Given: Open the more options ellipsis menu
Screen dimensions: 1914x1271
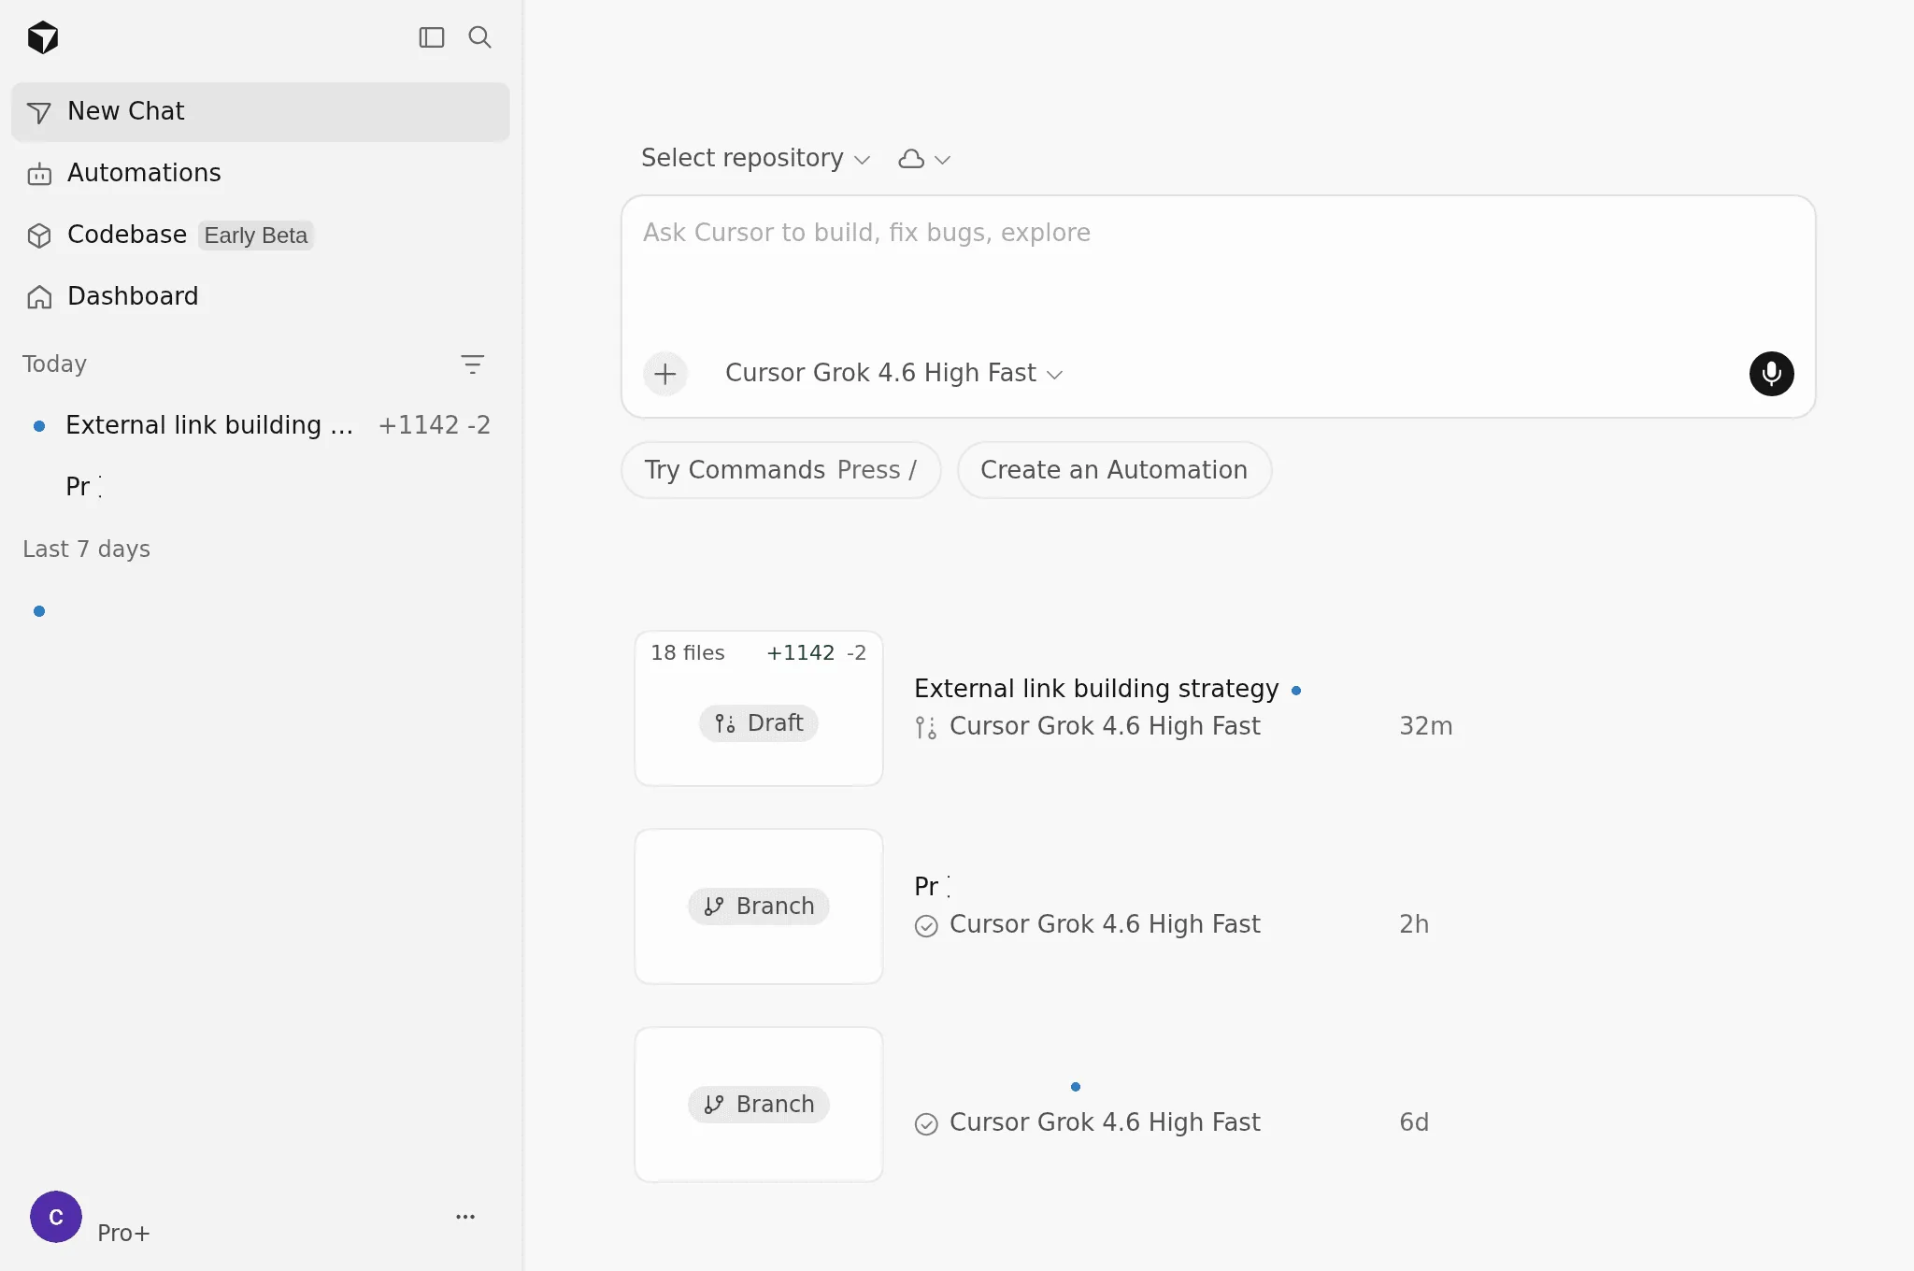Looking at the screenshot, I should (x=465, y=1217).
